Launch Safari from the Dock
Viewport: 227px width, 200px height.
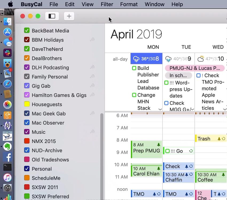point(7,84)
